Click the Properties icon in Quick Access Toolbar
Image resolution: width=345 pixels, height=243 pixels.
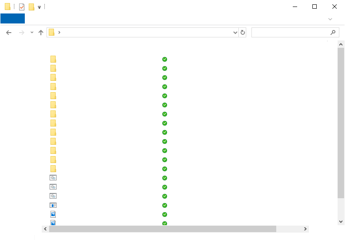click(x=22, y=7)
